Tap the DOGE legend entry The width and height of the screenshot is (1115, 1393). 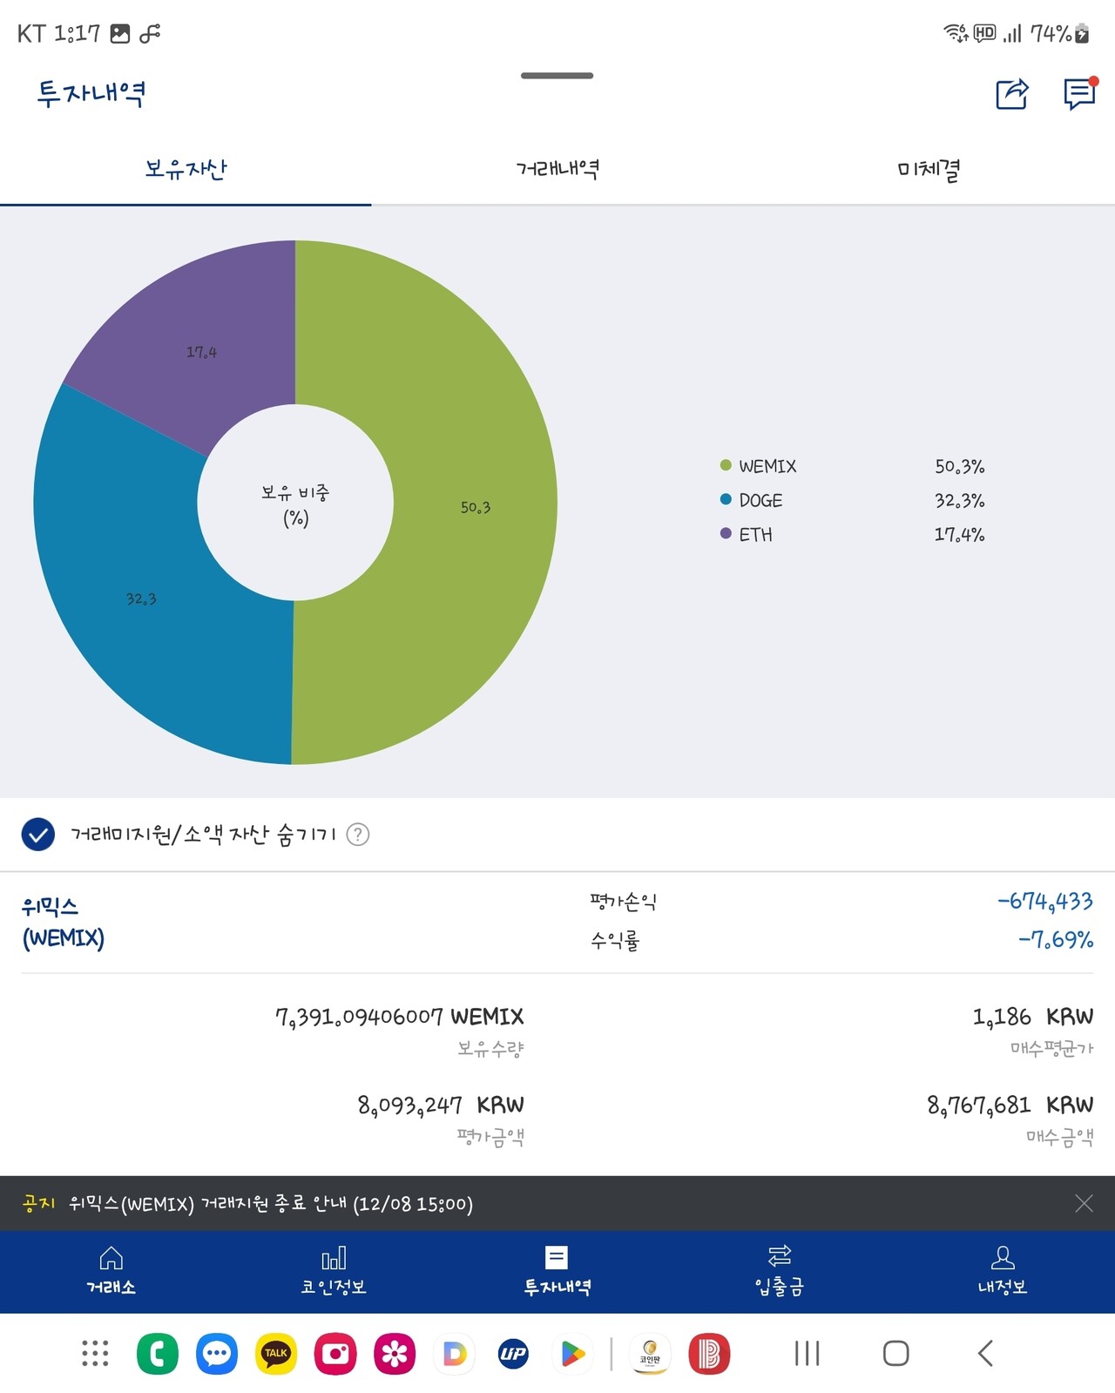[760, 500]
